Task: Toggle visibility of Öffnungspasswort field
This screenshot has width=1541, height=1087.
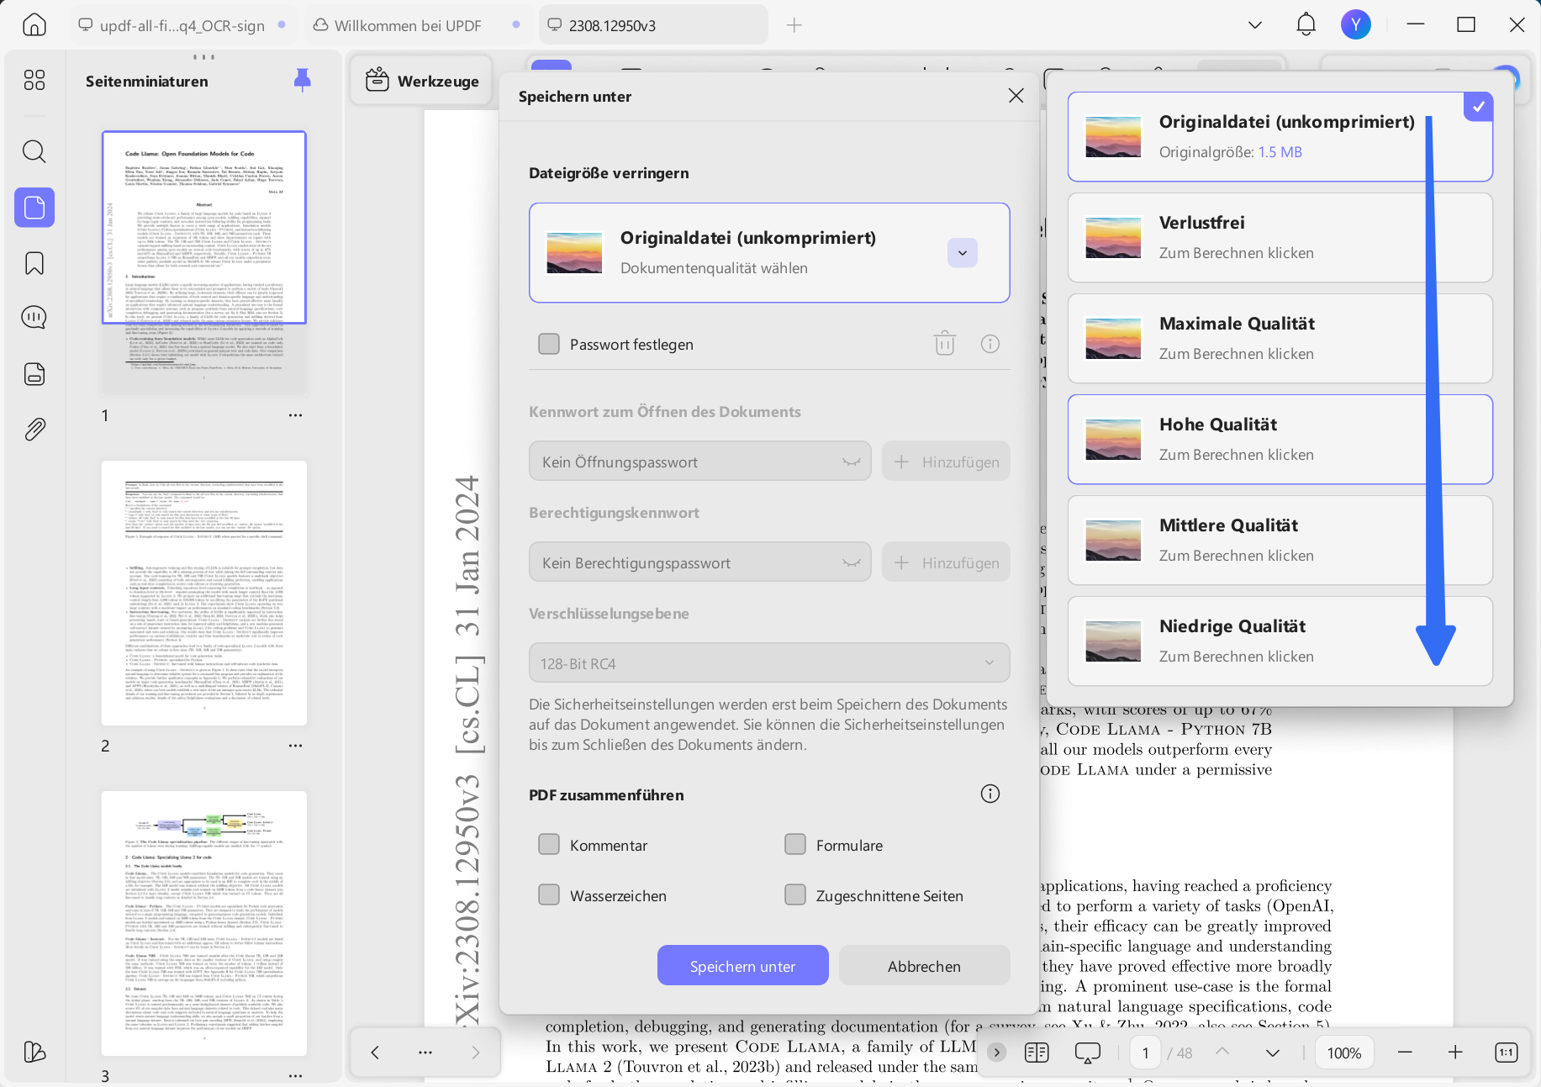Action: 852,462
